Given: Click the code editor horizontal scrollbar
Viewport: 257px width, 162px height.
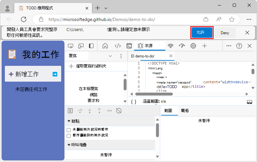Looking at the screenshot, I should [154, 94].
